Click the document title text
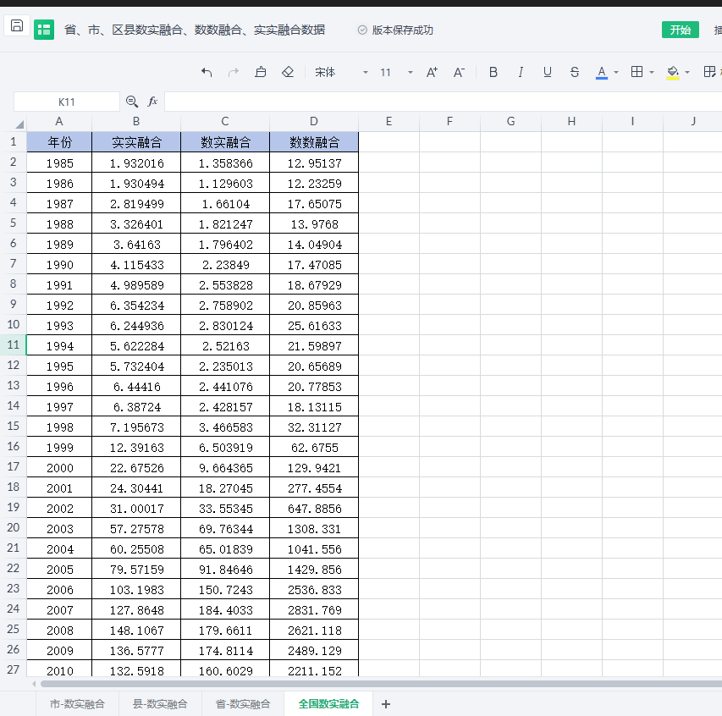The width and height of the screenshot is (722, 716). pyautogui.click(x=195, y=30)
